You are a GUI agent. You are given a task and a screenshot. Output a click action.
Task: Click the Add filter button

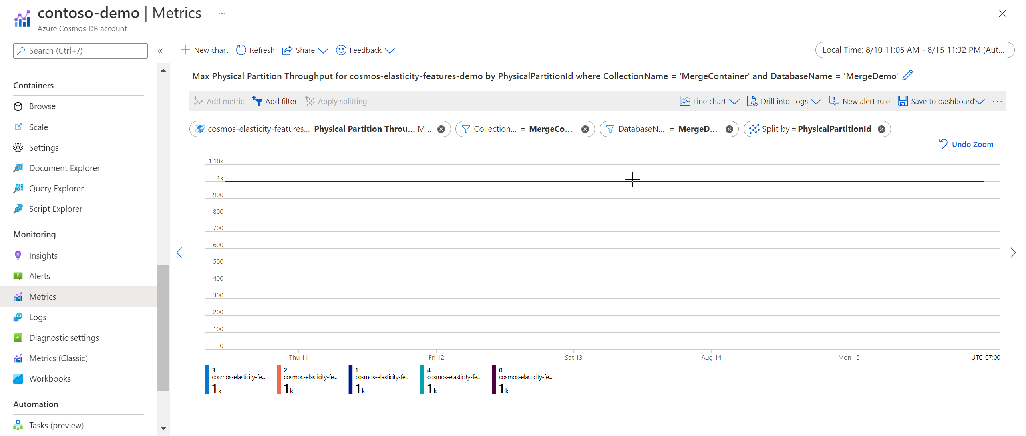[x=275, y=101]
